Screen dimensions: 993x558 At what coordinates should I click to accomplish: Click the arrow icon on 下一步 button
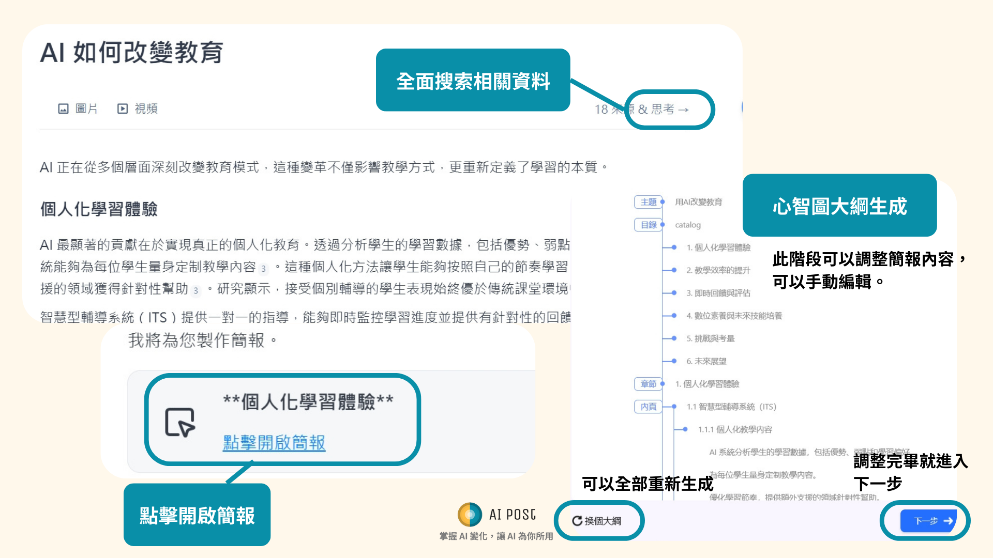click(948, 521)
